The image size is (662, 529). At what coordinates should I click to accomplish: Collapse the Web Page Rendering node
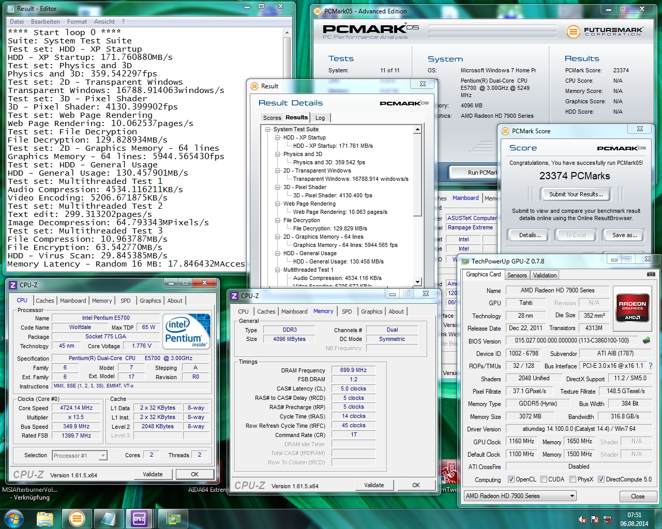pyautogui.click(x=278, y=204)
